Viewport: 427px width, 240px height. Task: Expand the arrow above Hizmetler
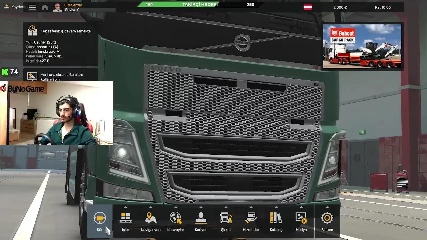[251, 207]
